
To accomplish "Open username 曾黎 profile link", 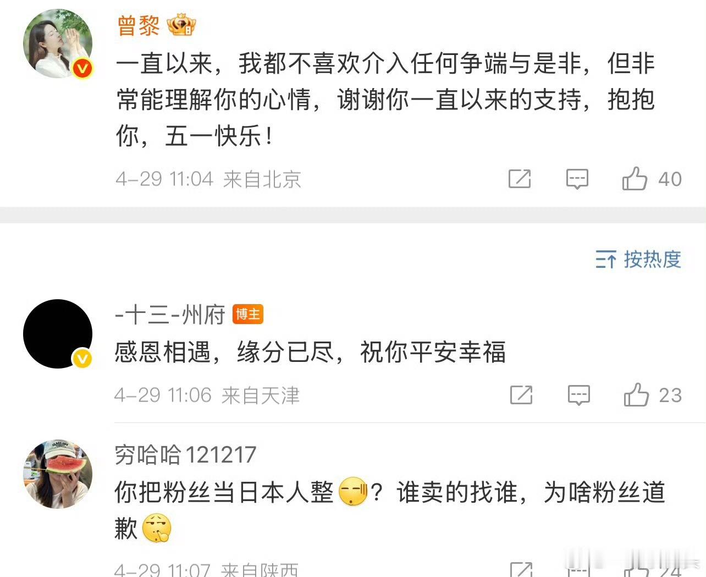I will pos(139,25).
